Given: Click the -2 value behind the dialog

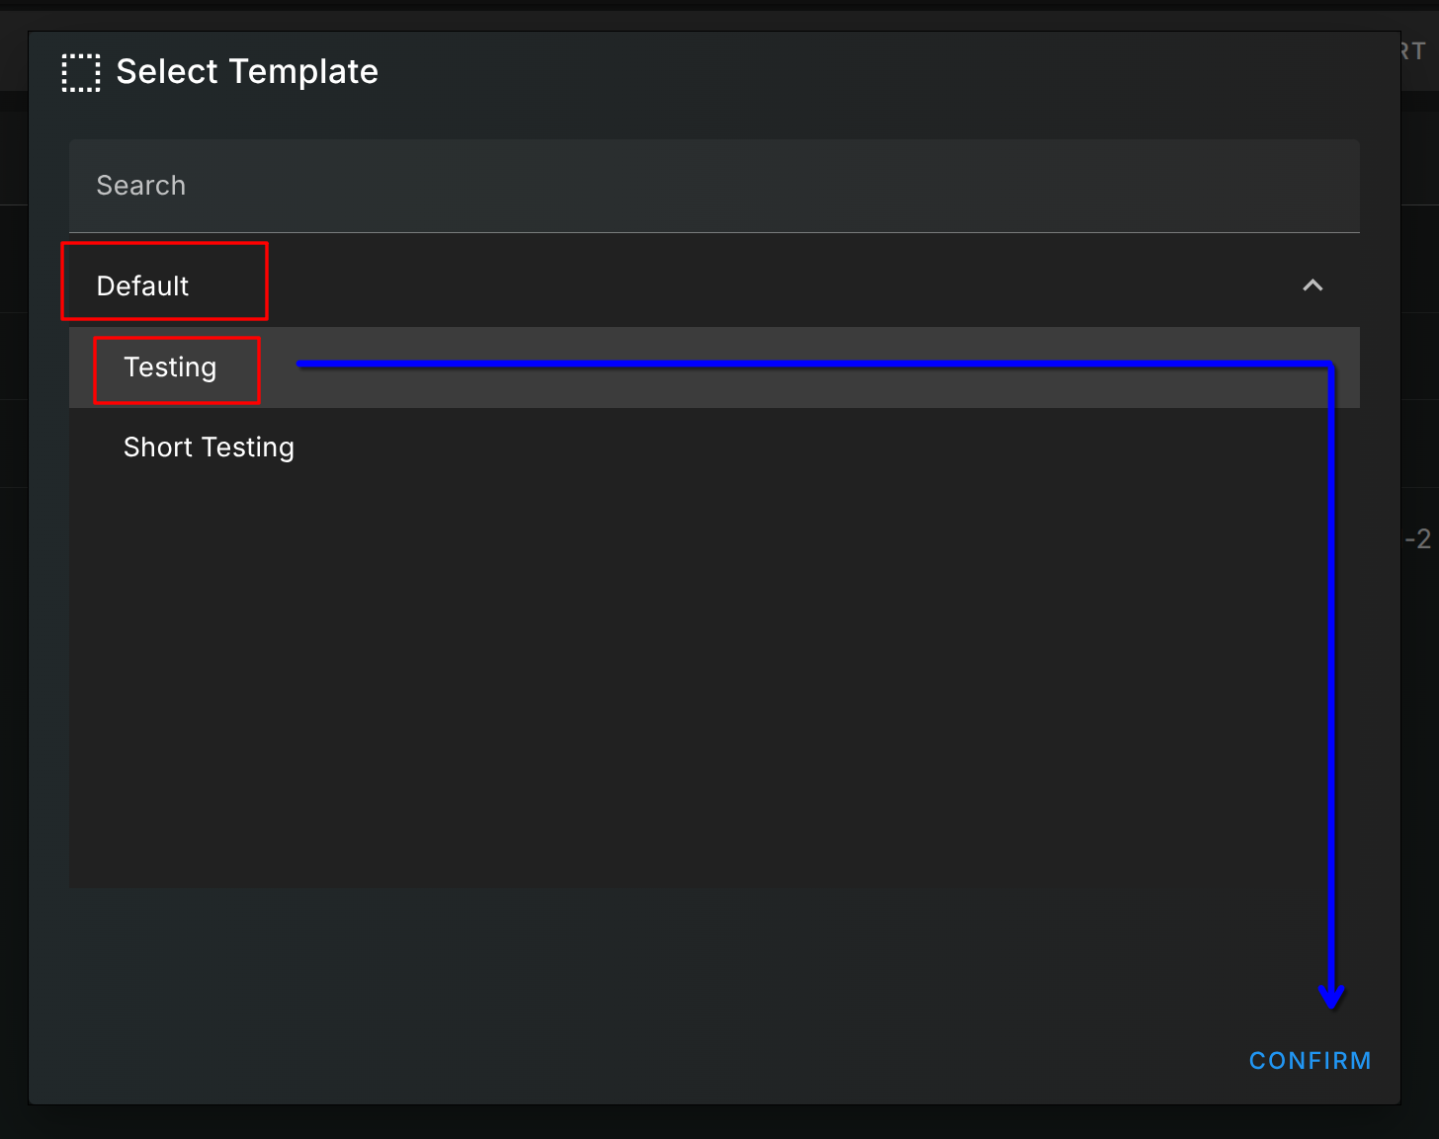Looking at the screenshot, I should tap(1418, 538).
